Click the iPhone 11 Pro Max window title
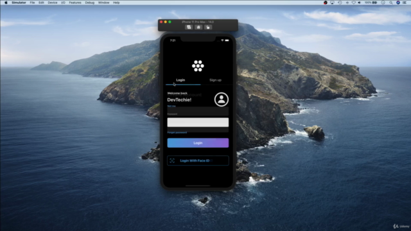The width and height of the screenshot is (411, 231). (x=198, y=22)
